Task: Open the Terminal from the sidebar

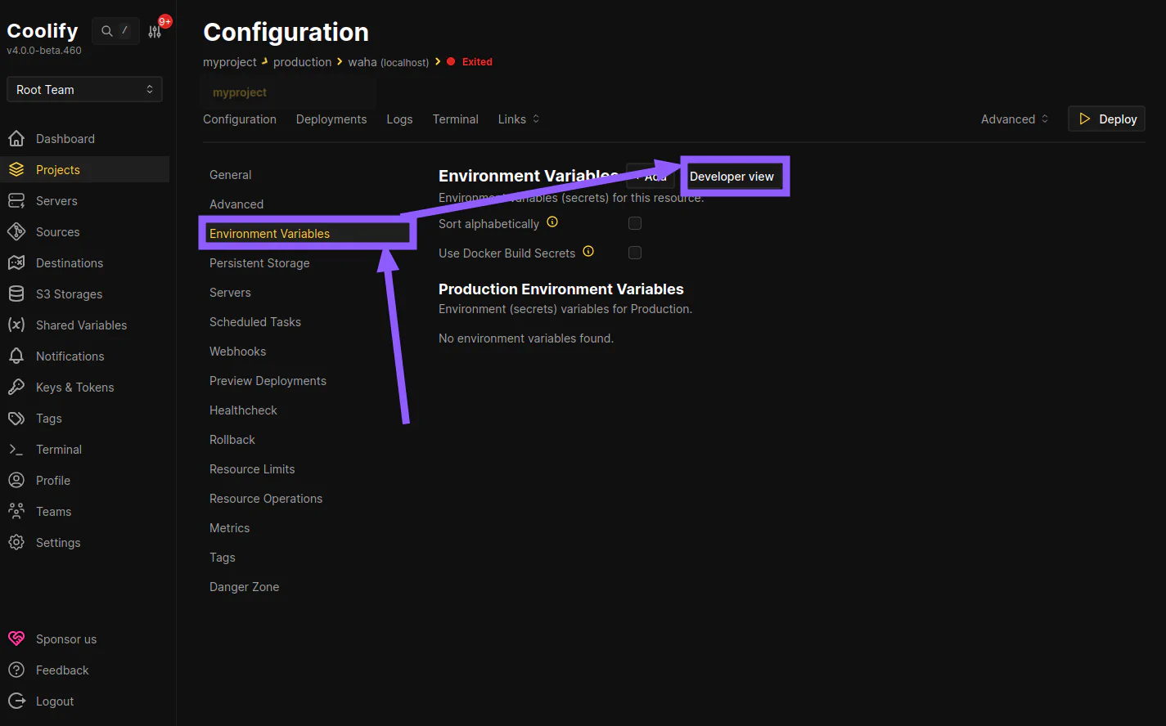Action: (x=61, y=449)
